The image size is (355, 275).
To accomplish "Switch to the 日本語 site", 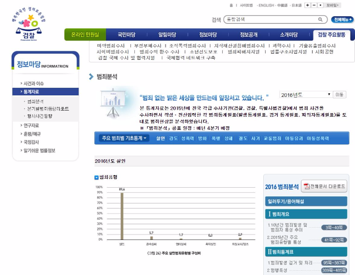I will coord(296,5).
